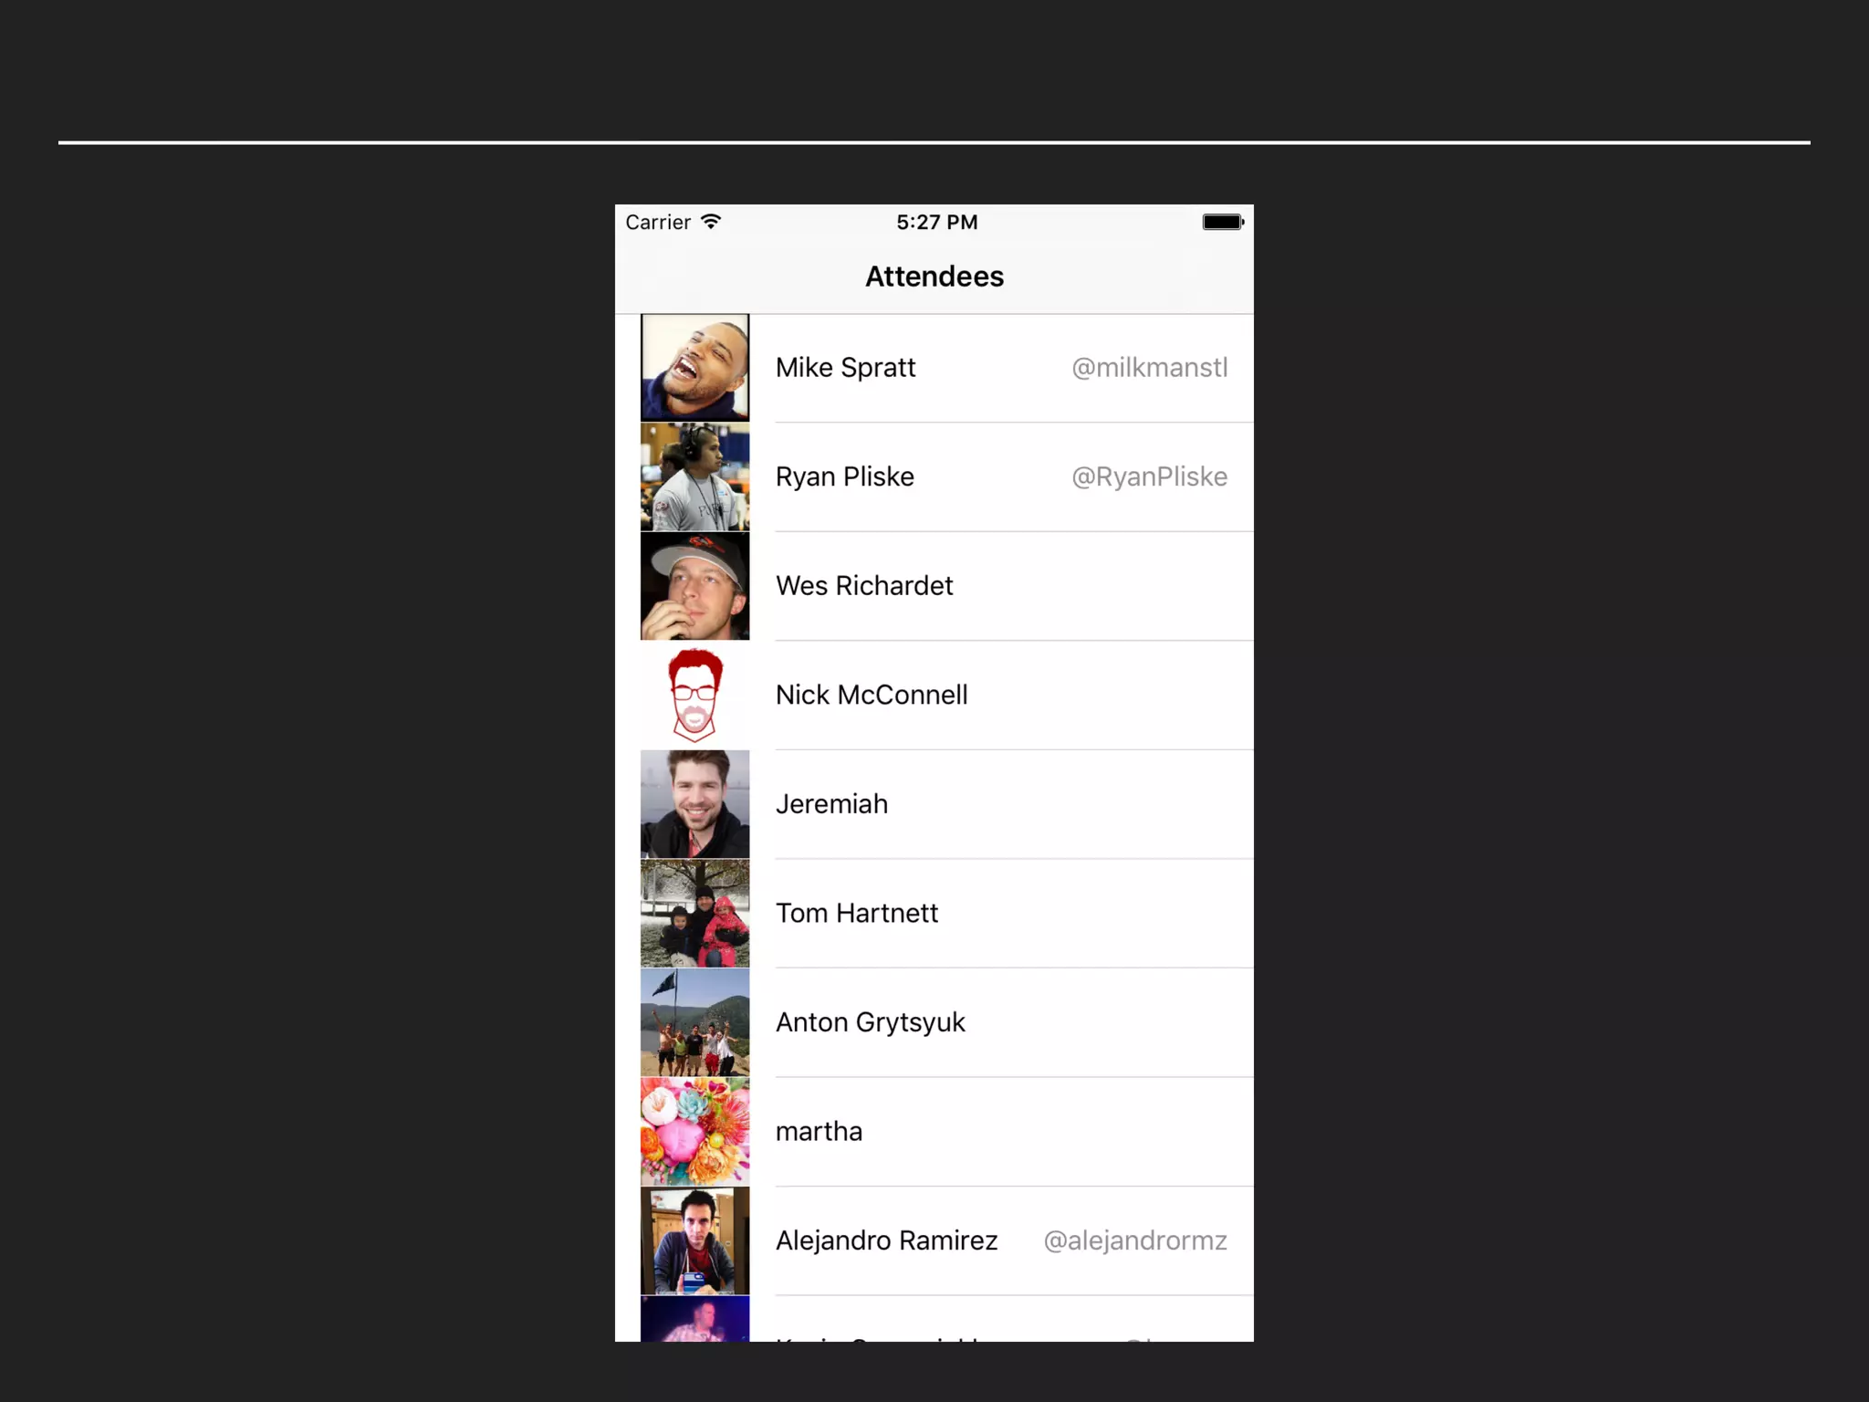
Task: Tap the WiFi status icon
Action: tap(711, 222)
